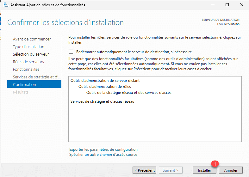Viewport: 249px width, 177px height.
Task: Switch to Sélection du serveur step
Action: (31, 54)
